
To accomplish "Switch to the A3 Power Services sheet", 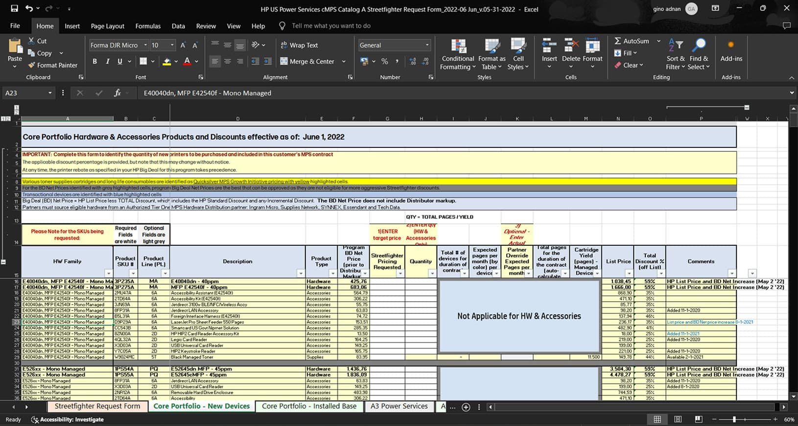I will click(x=399, y=406).
